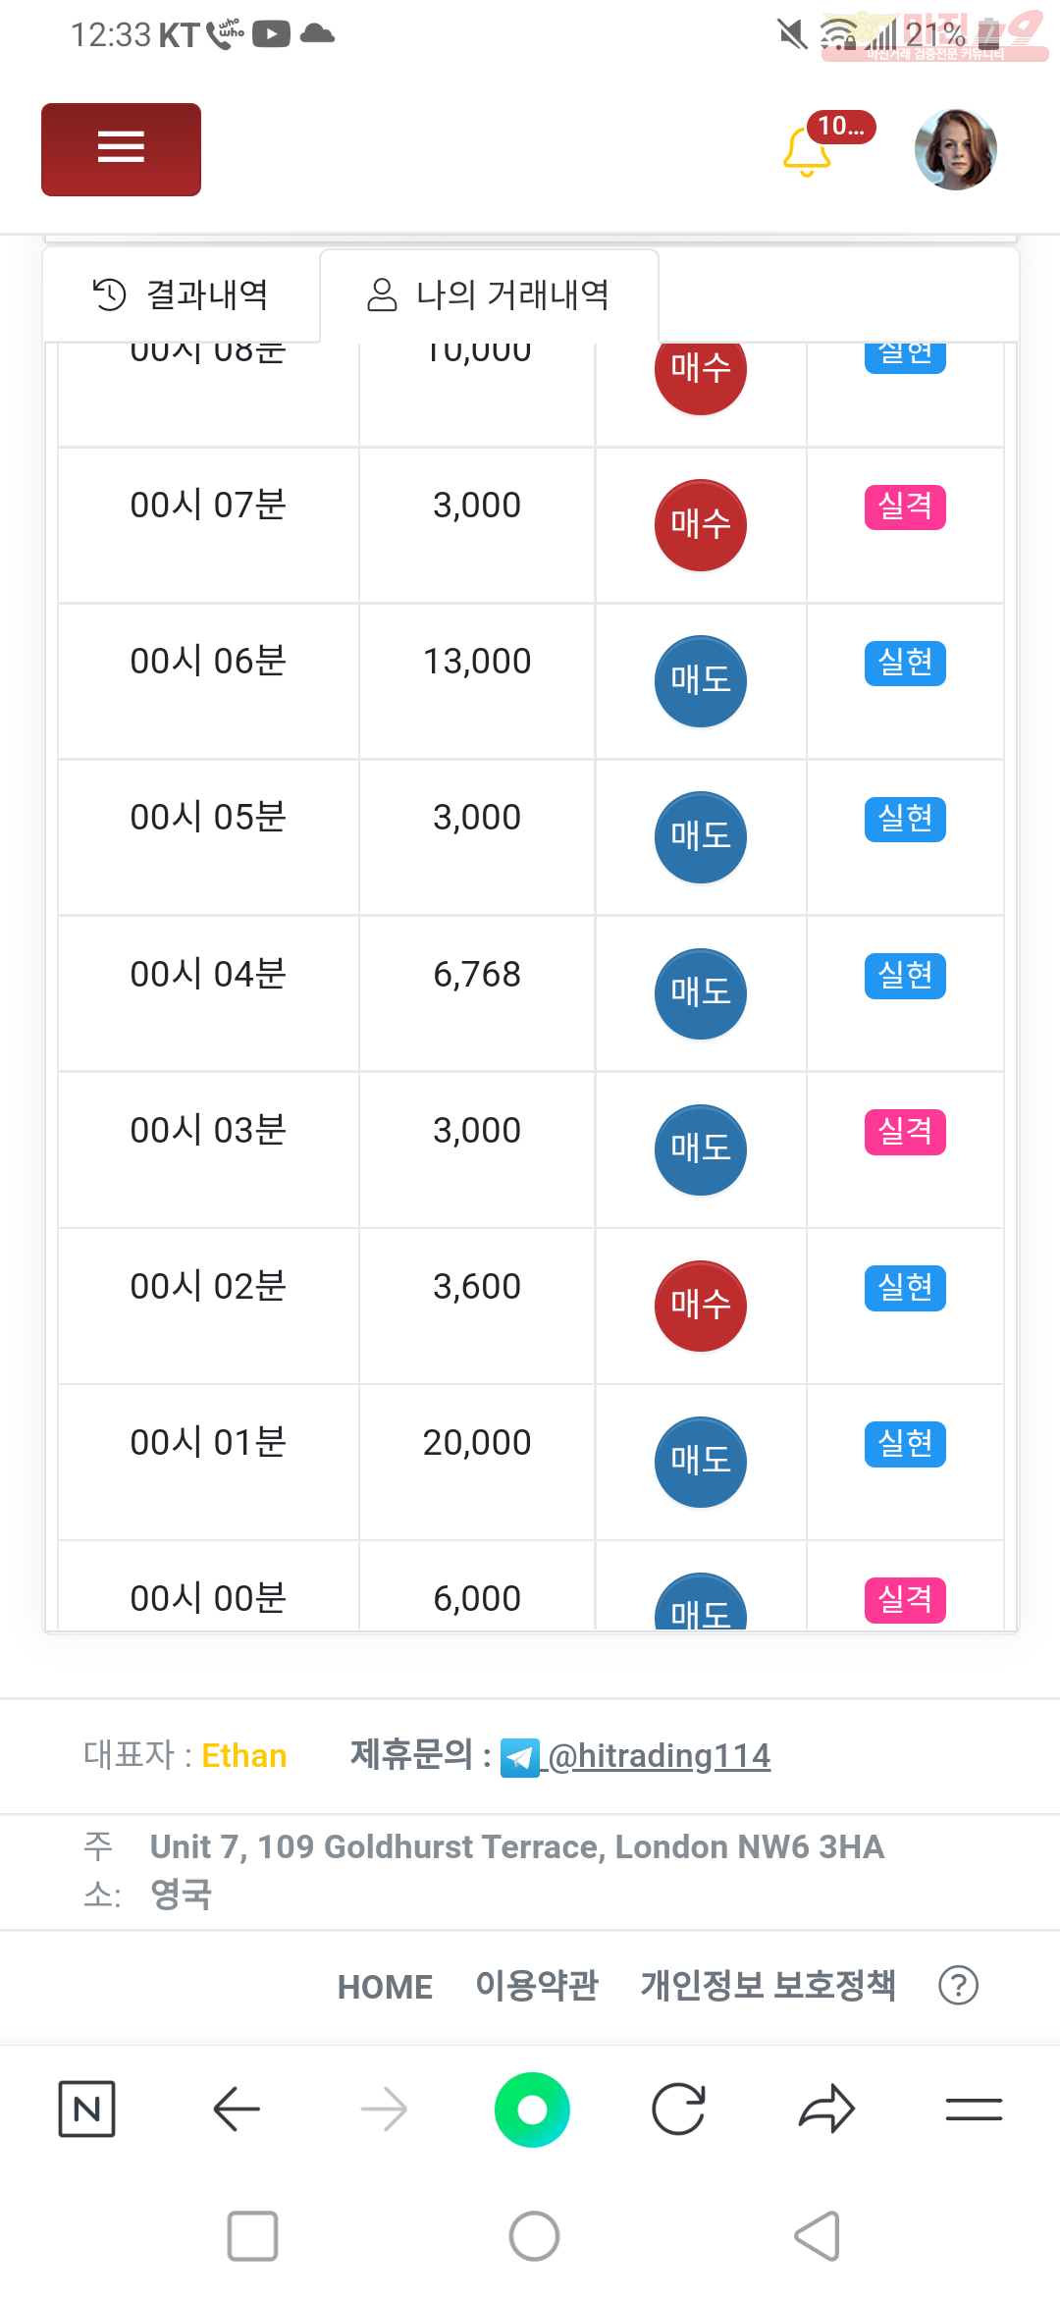This screenshot has width=1060, height=2297.
Task: Tap the Naver N browser icon
Action: pos(87,2109)
